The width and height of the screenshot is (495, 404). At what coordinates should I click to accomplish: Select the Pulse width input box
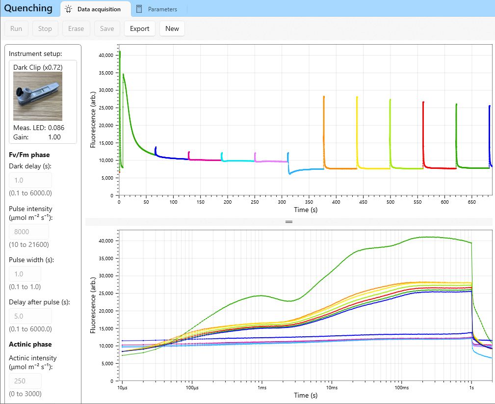tap(25, 274)
